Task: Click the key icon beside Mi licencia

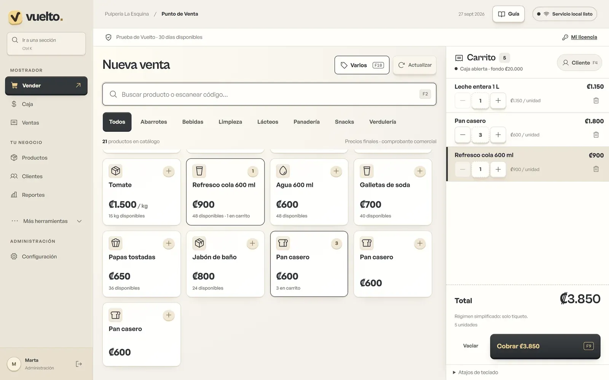Action: click(x=565, y=37)
